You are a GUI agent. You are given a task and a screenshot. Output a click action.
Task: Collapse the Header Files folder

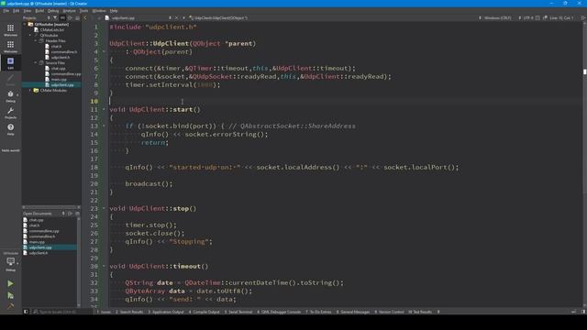coord(36,40)
